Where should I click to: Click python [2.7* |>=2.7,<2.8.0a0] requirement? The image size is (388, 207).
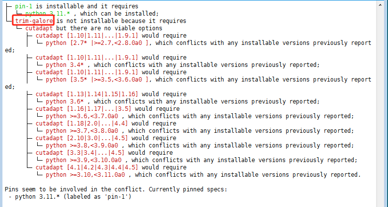tap(97, 43)
